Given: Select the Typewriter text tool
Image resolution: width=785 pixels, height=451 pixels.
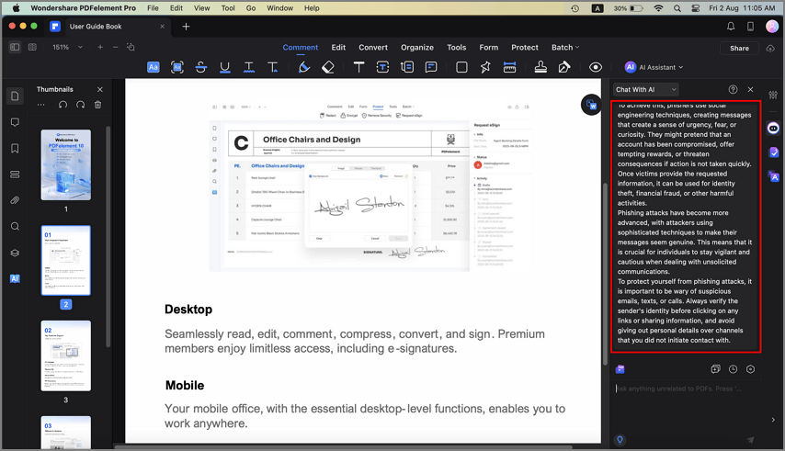Looking at the screenshot, I should [x=358, y=67].
